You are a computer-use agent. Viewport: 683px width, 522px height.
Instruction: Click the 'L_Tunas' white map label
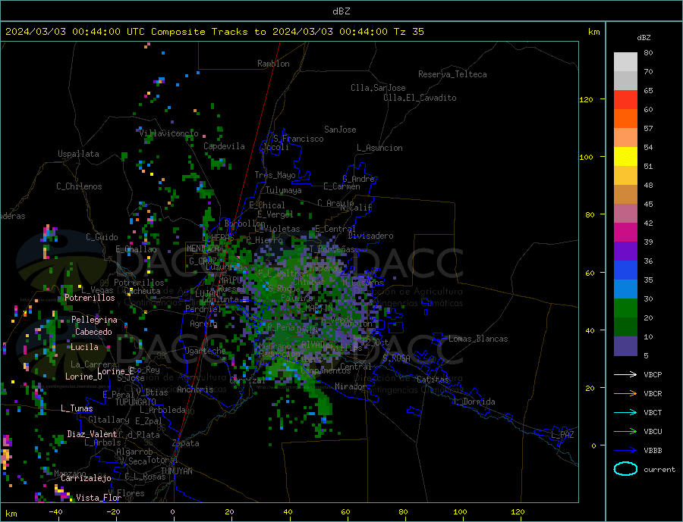[77, 408]
